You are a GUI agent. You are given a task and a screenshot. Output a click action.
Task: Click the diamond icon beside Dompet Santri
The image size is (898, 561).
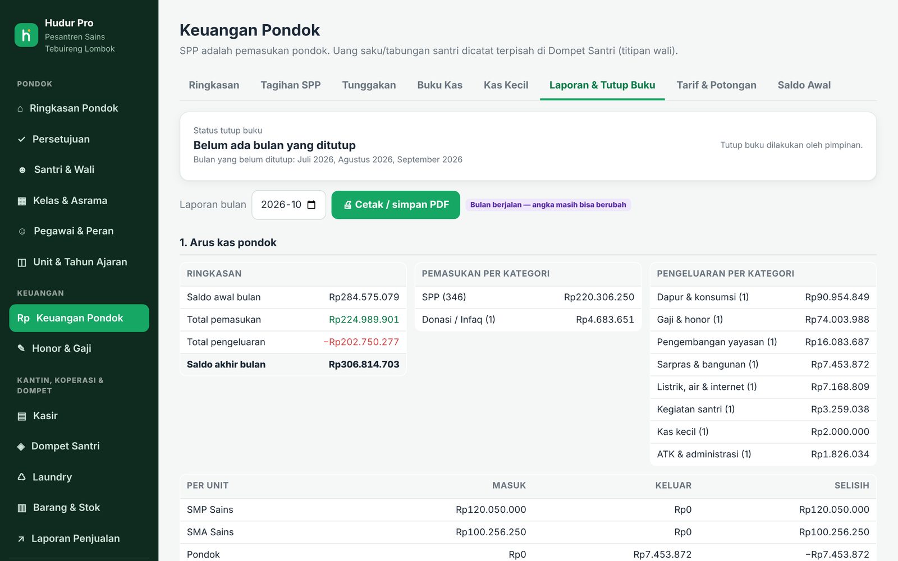(21, 447)
